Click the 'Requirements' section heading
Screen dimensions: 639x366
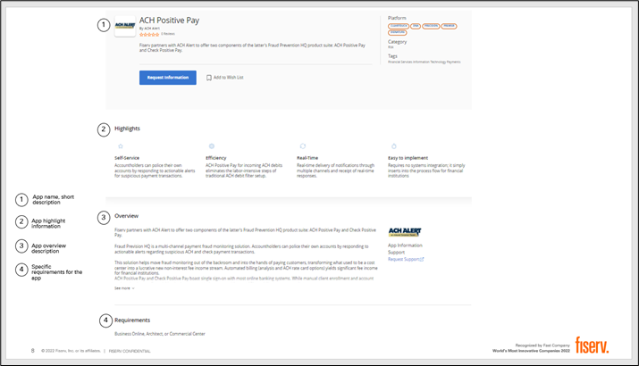[132, 320]
